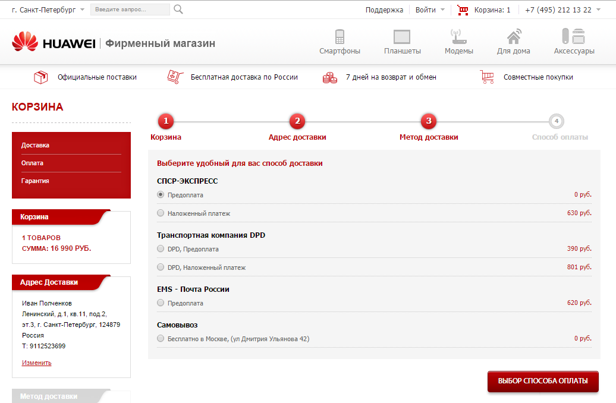Click the 7 дней на возврат и обмен text
This screenshot has width=616, height=403.
pyautogui.click(x=391, y=77)
